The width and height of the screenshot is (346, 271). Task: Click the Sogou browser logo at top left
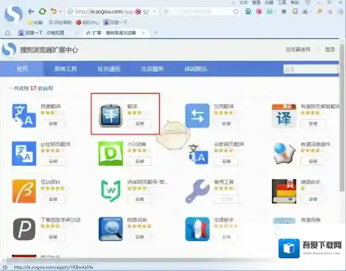pos(14,14)
